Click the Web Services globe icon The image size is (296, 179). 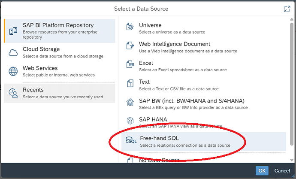(x=14, y=71)
